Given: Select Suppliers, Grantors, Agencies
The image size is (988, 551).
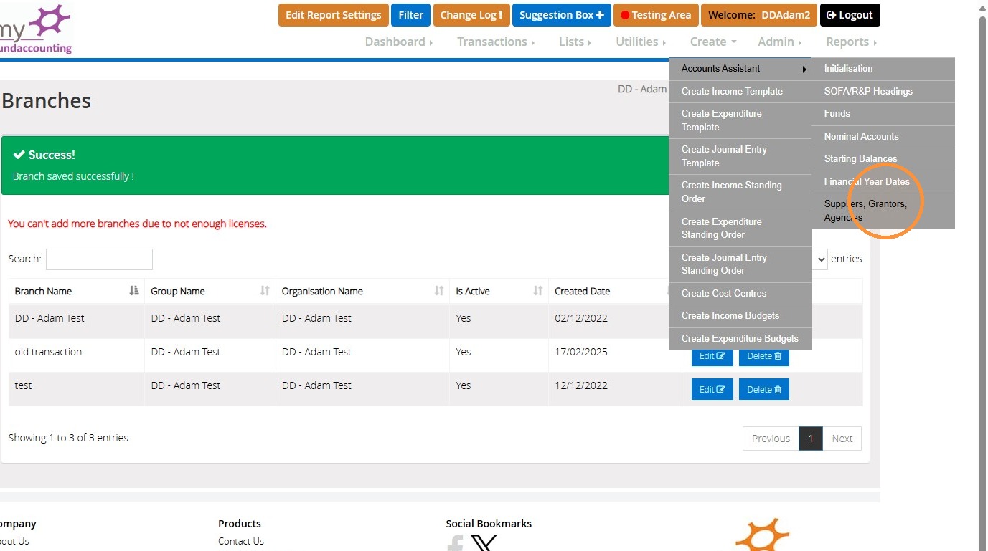Looking at the screenshot, I should click(883, 211).
